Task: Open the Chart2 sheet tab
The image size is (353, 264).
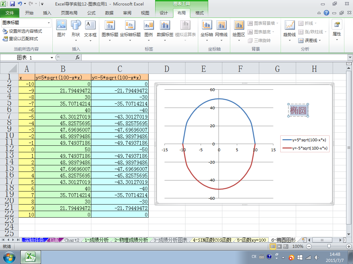Action: 72,240
